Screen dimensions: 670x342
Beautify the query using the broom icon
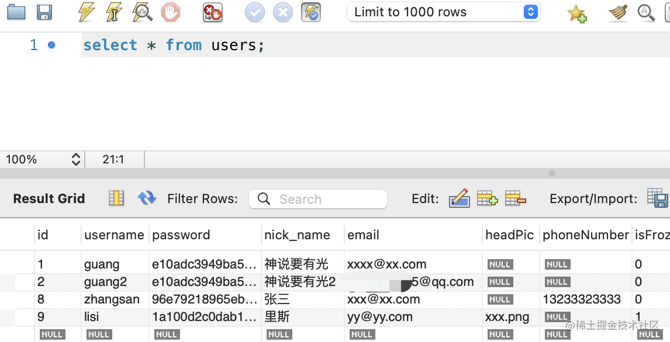(x=618, y=12)
